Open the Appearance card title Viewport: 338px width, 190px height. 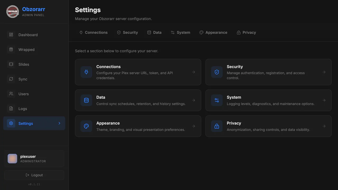tap(108, 123)
